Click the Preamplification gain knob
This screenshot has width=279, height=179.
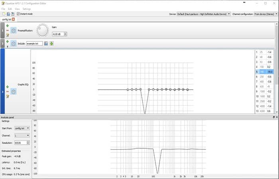(x=43, y=30)
